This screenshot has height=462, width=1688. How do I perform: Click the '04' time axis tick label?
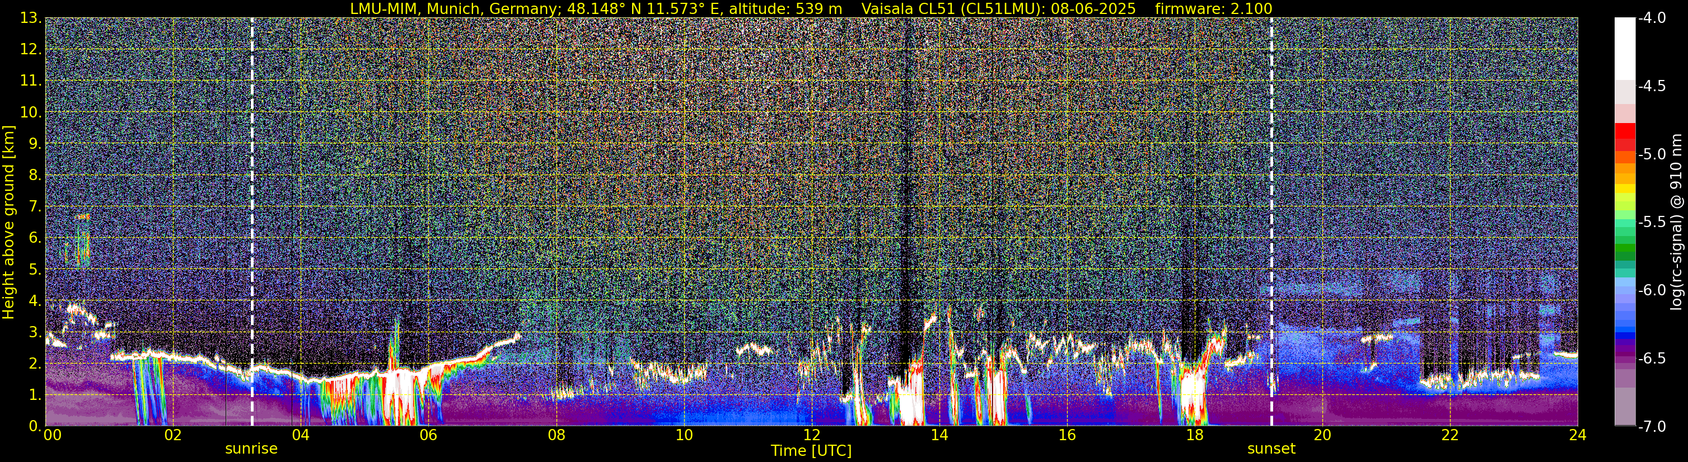300,435
